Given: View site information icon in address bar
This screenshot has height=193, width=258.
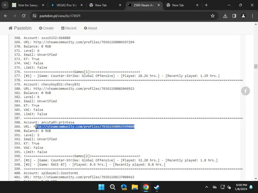Looking at the screenshot, I should click(35, 16).
